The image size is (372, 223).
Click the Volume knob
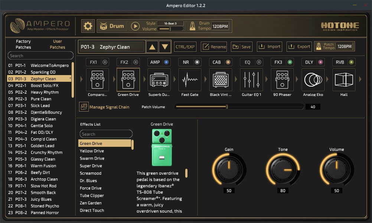[337, 170]
